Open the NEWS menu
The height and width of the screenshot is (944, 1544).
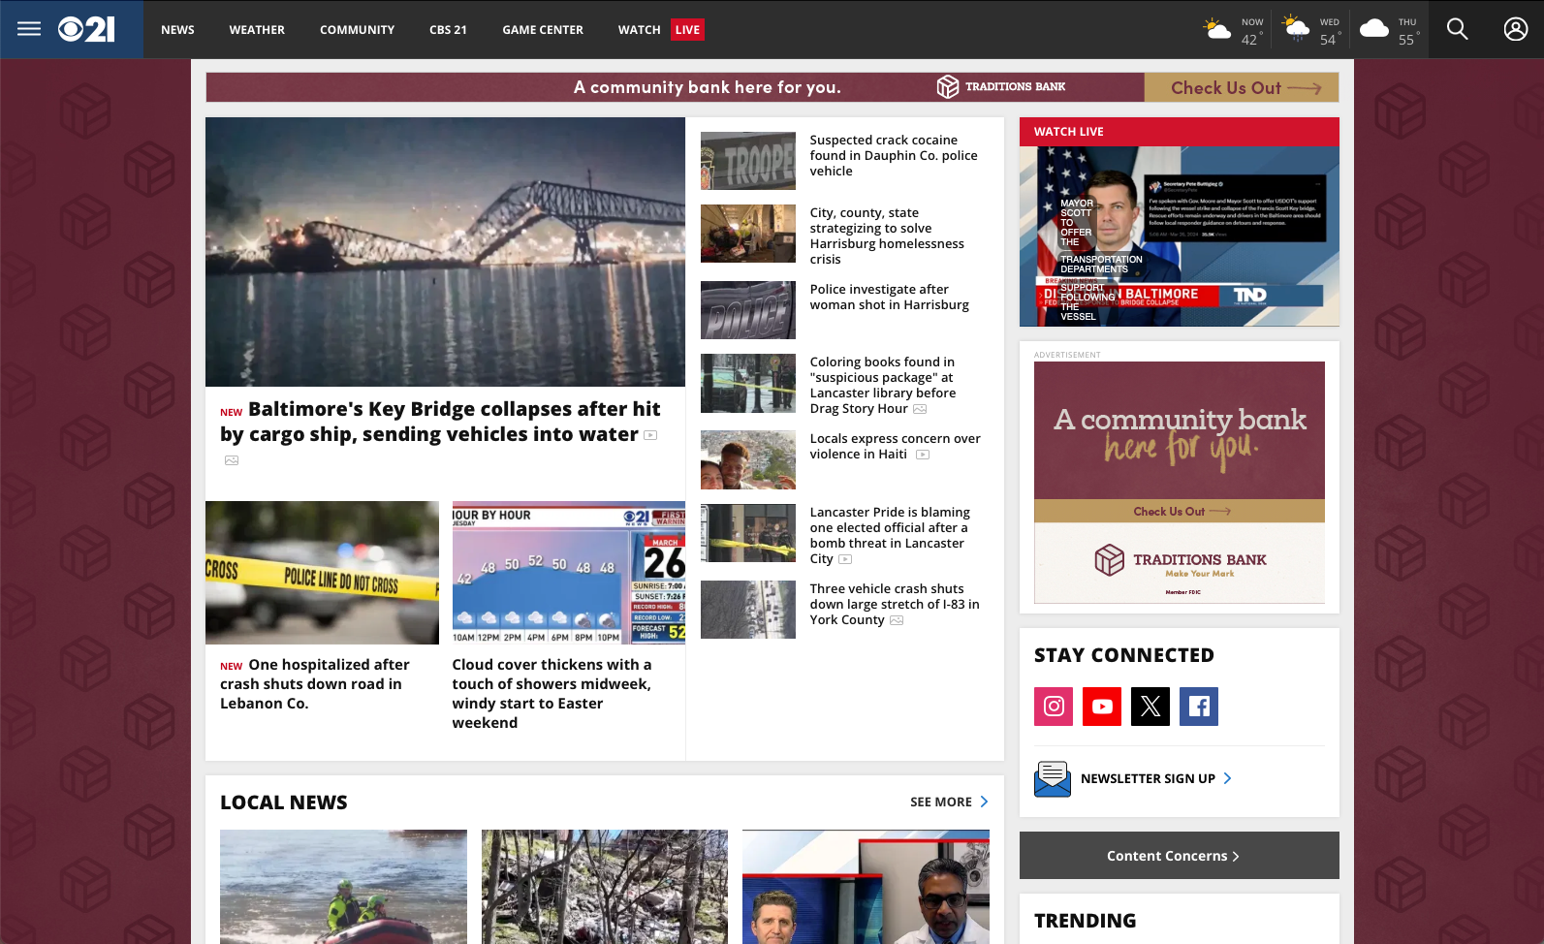tap(177, 29)
